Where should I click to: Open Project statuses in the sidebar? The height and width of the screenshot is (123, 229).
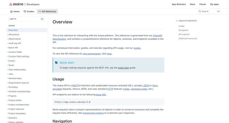pos(16,109)
